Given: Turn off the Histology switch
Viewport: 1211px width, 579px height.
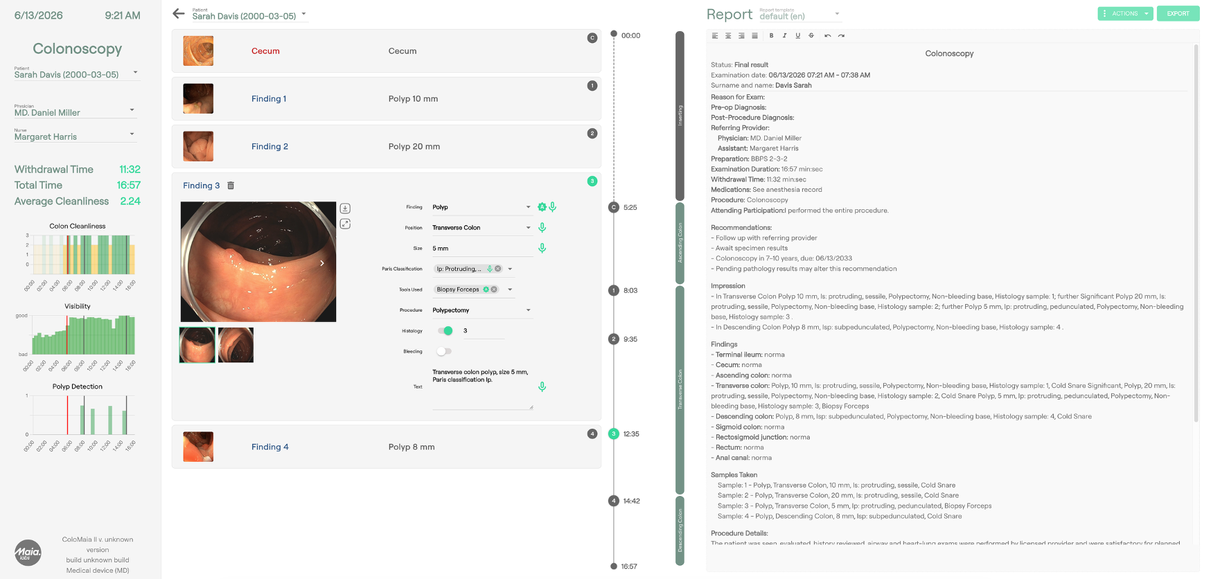Looking at the screenshot, I should point(445,330).
